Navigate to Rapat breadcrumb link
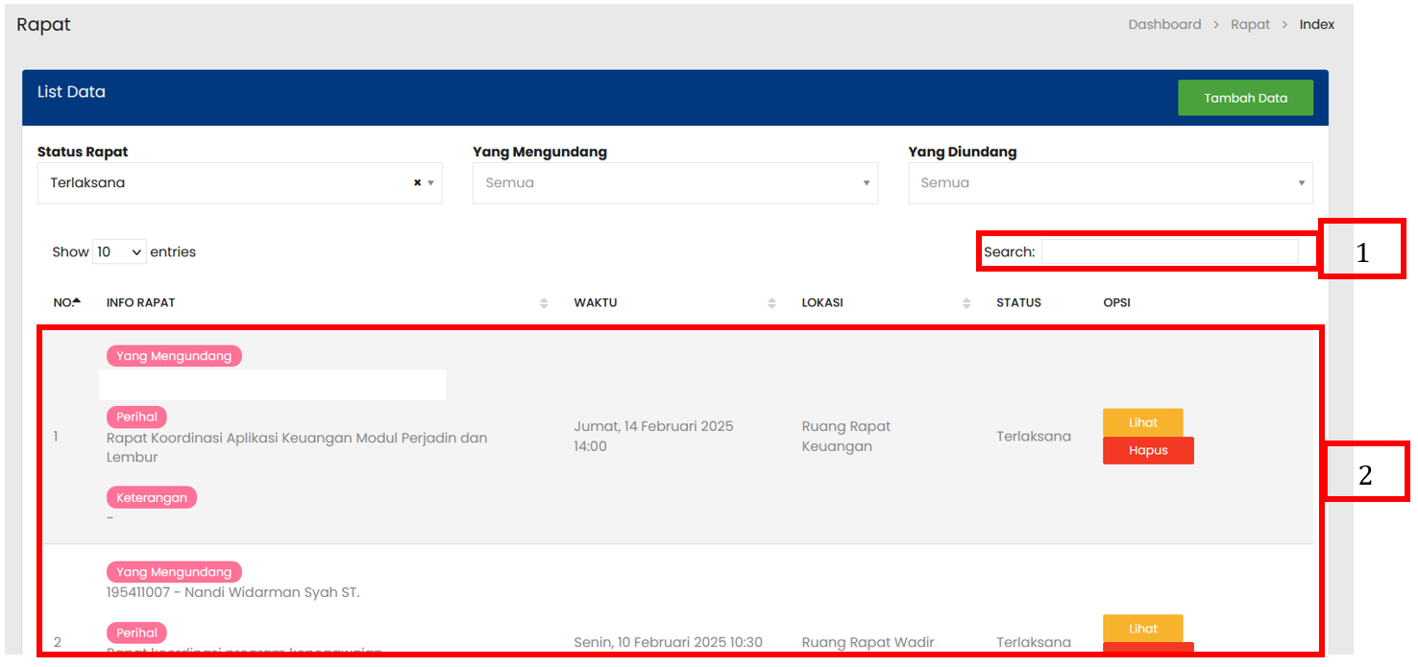The image size is (1418, 667). (x=1250, y=25)
